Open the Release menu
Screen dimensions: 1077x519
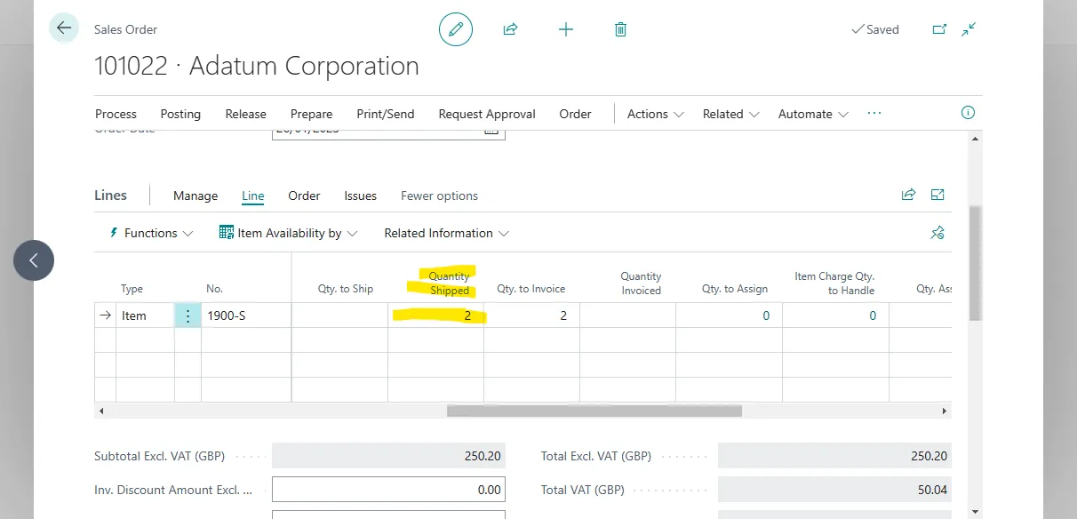(x=245, y=114)
